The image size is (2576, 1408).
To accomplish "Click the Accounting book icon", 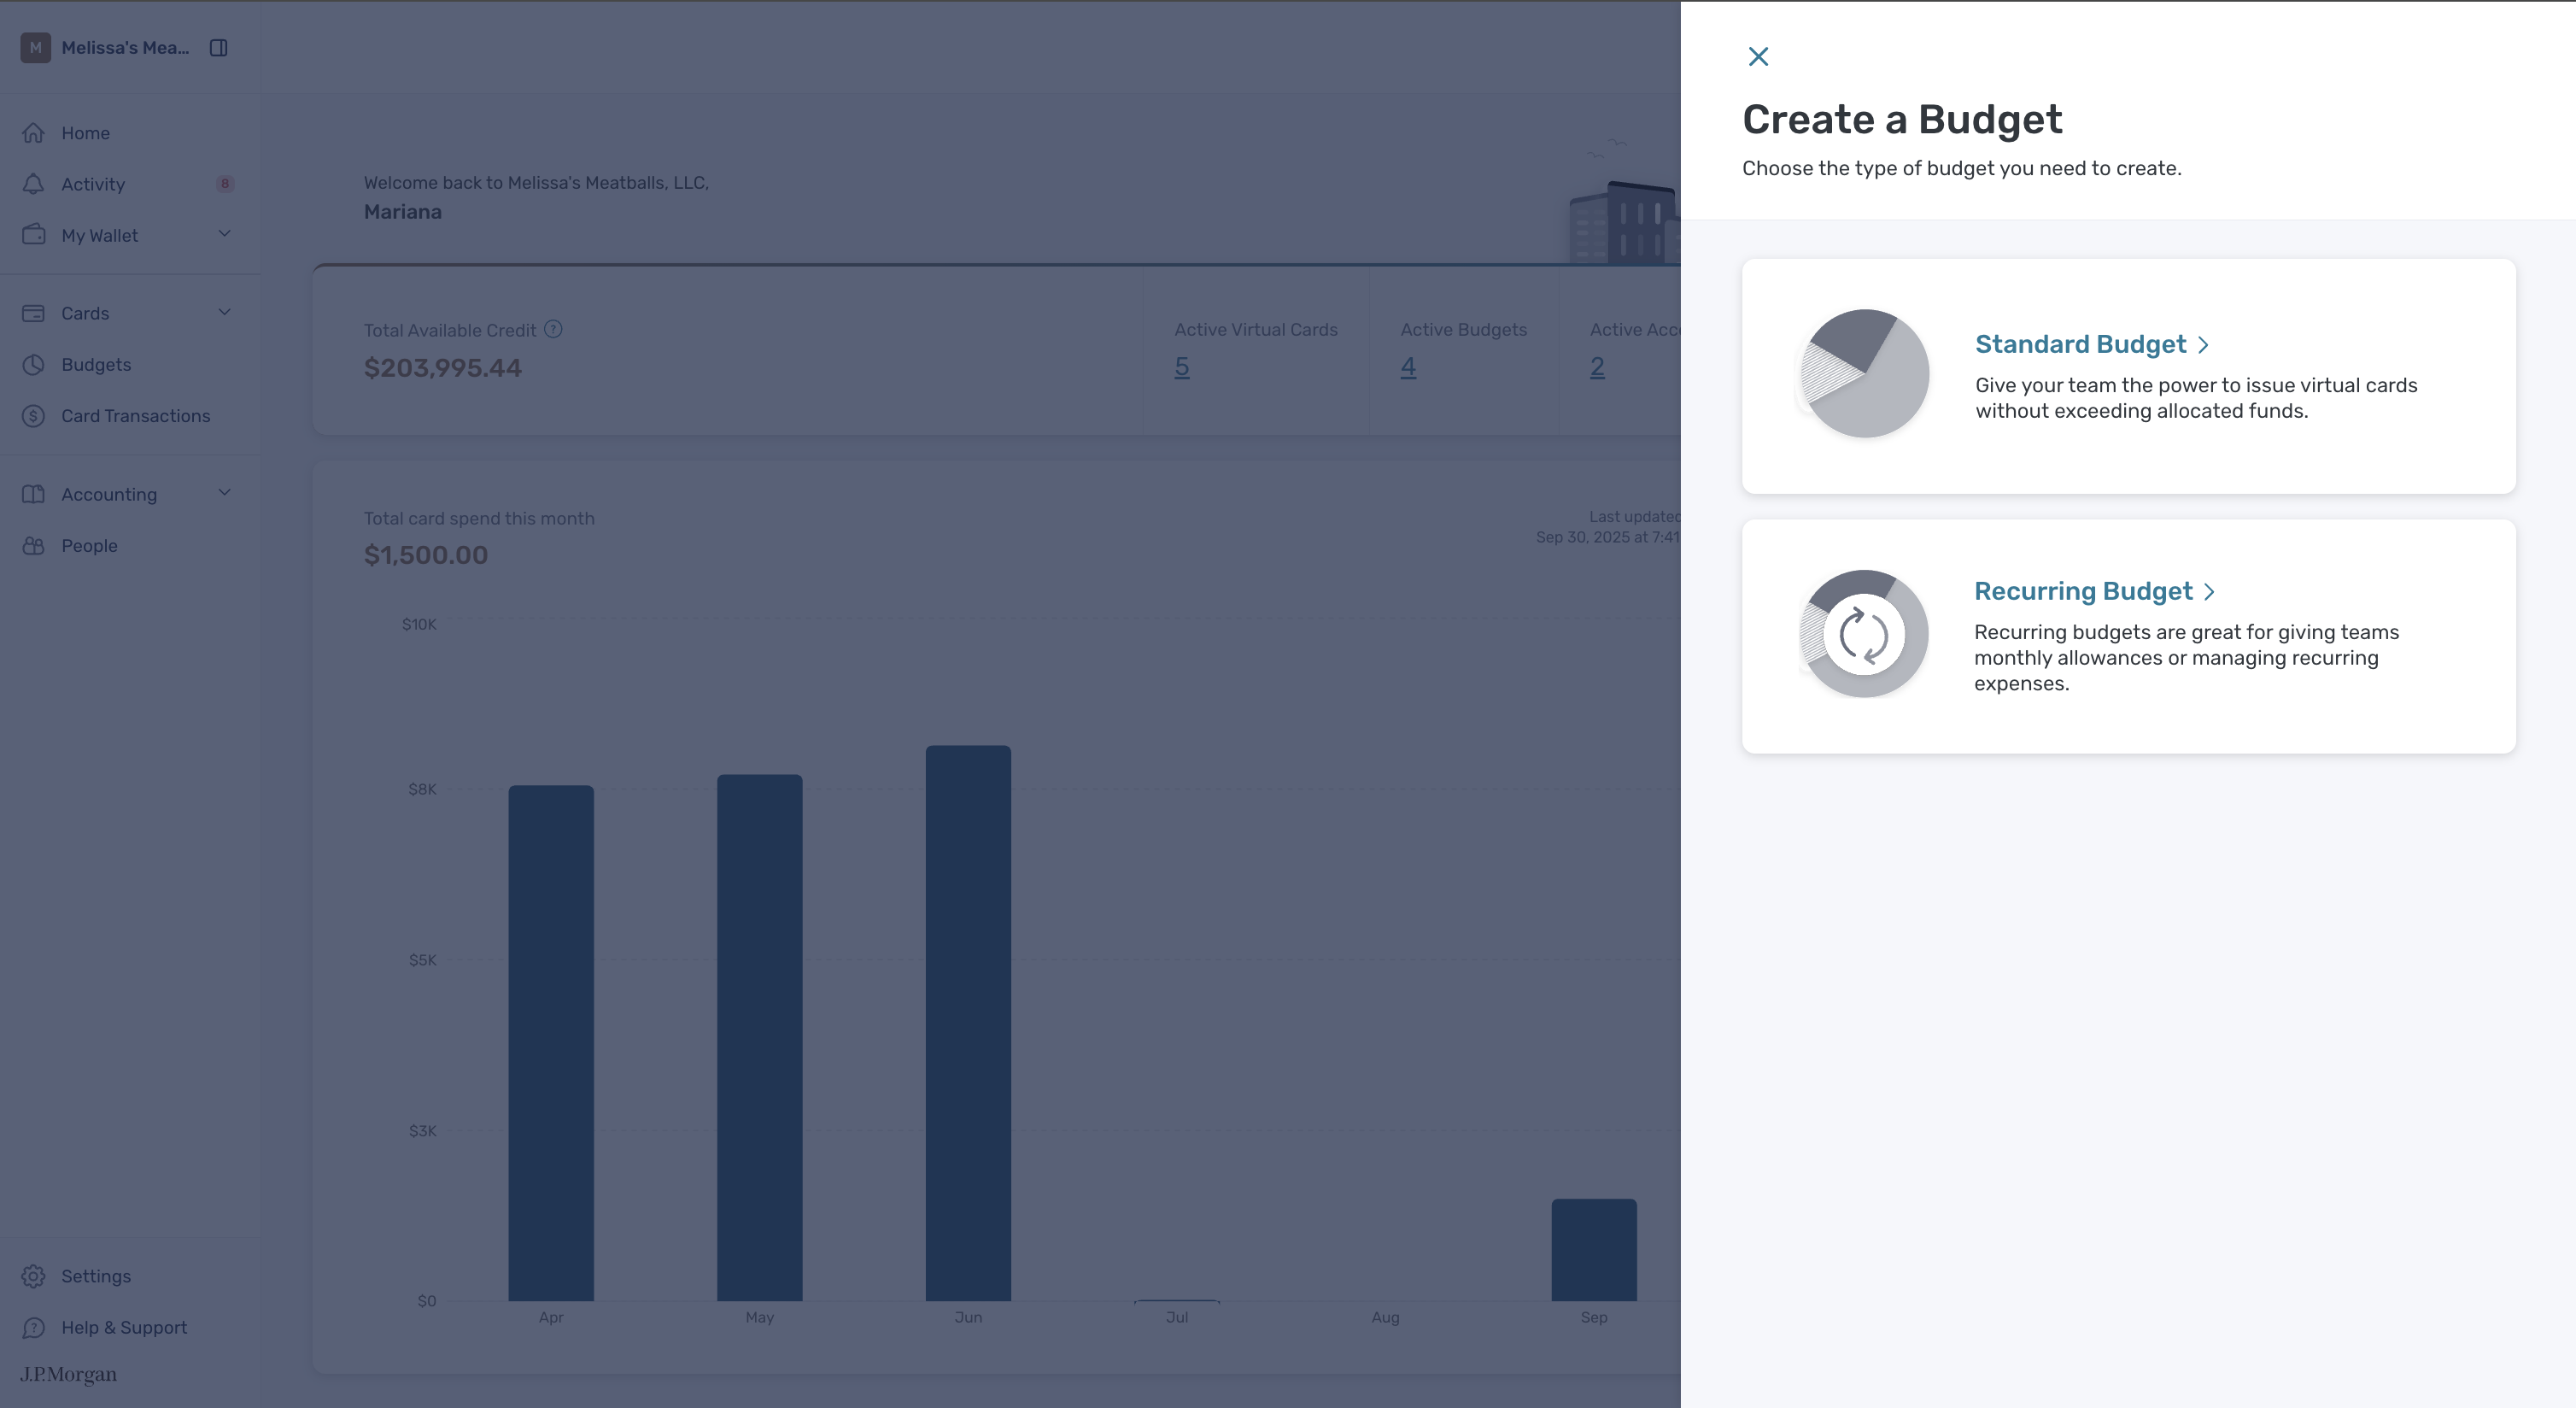I will point(34,494).
